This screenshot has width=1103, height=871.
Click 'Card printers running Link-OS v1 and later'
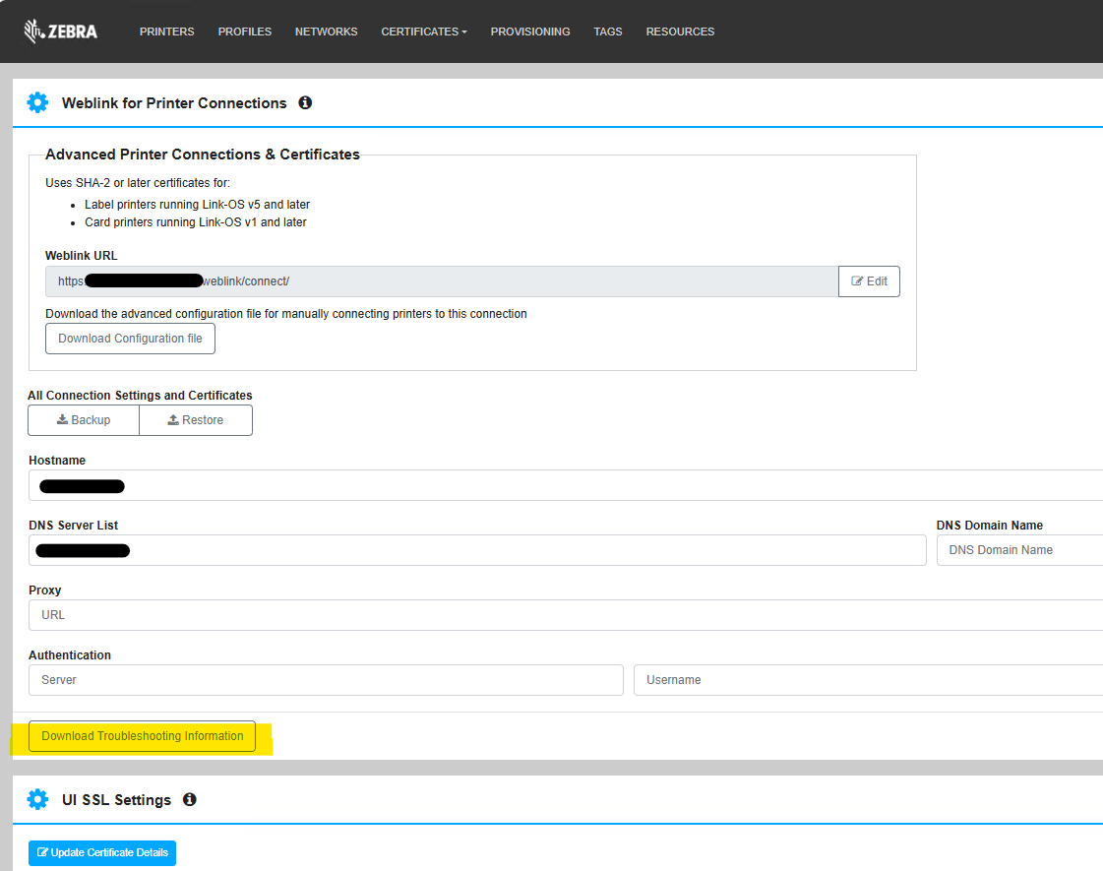[x=196, y=222]
